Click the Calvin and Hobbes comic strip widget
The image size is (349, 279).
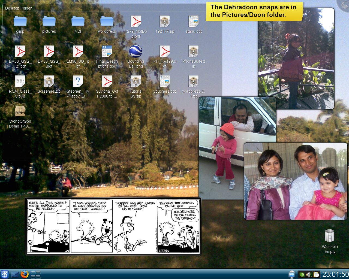tap(113, 226)
